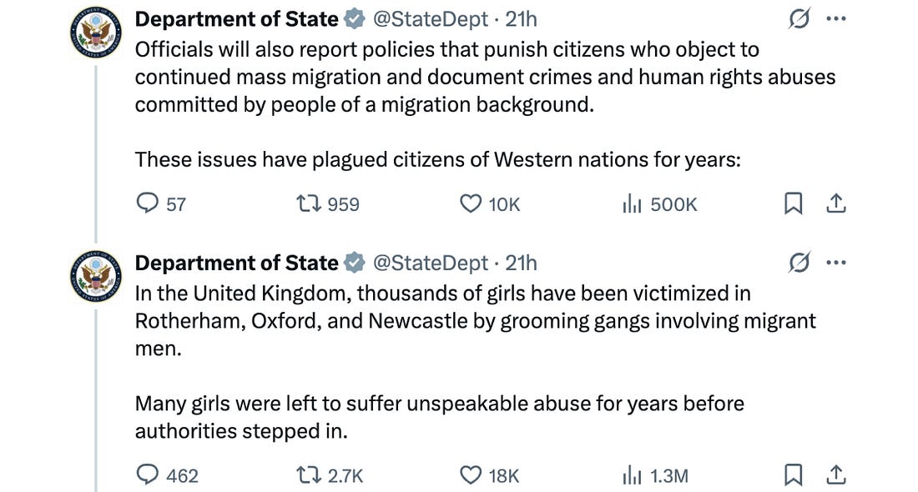
Task: Click Grok icon on second post
Action: coord(799,263)
